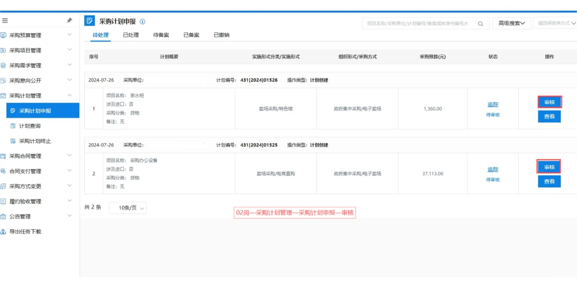The width and height of the screenshot is (577, 288).
Task: Click the 采购方式变更 sidebar icon
Action: (x=4, y=186)
